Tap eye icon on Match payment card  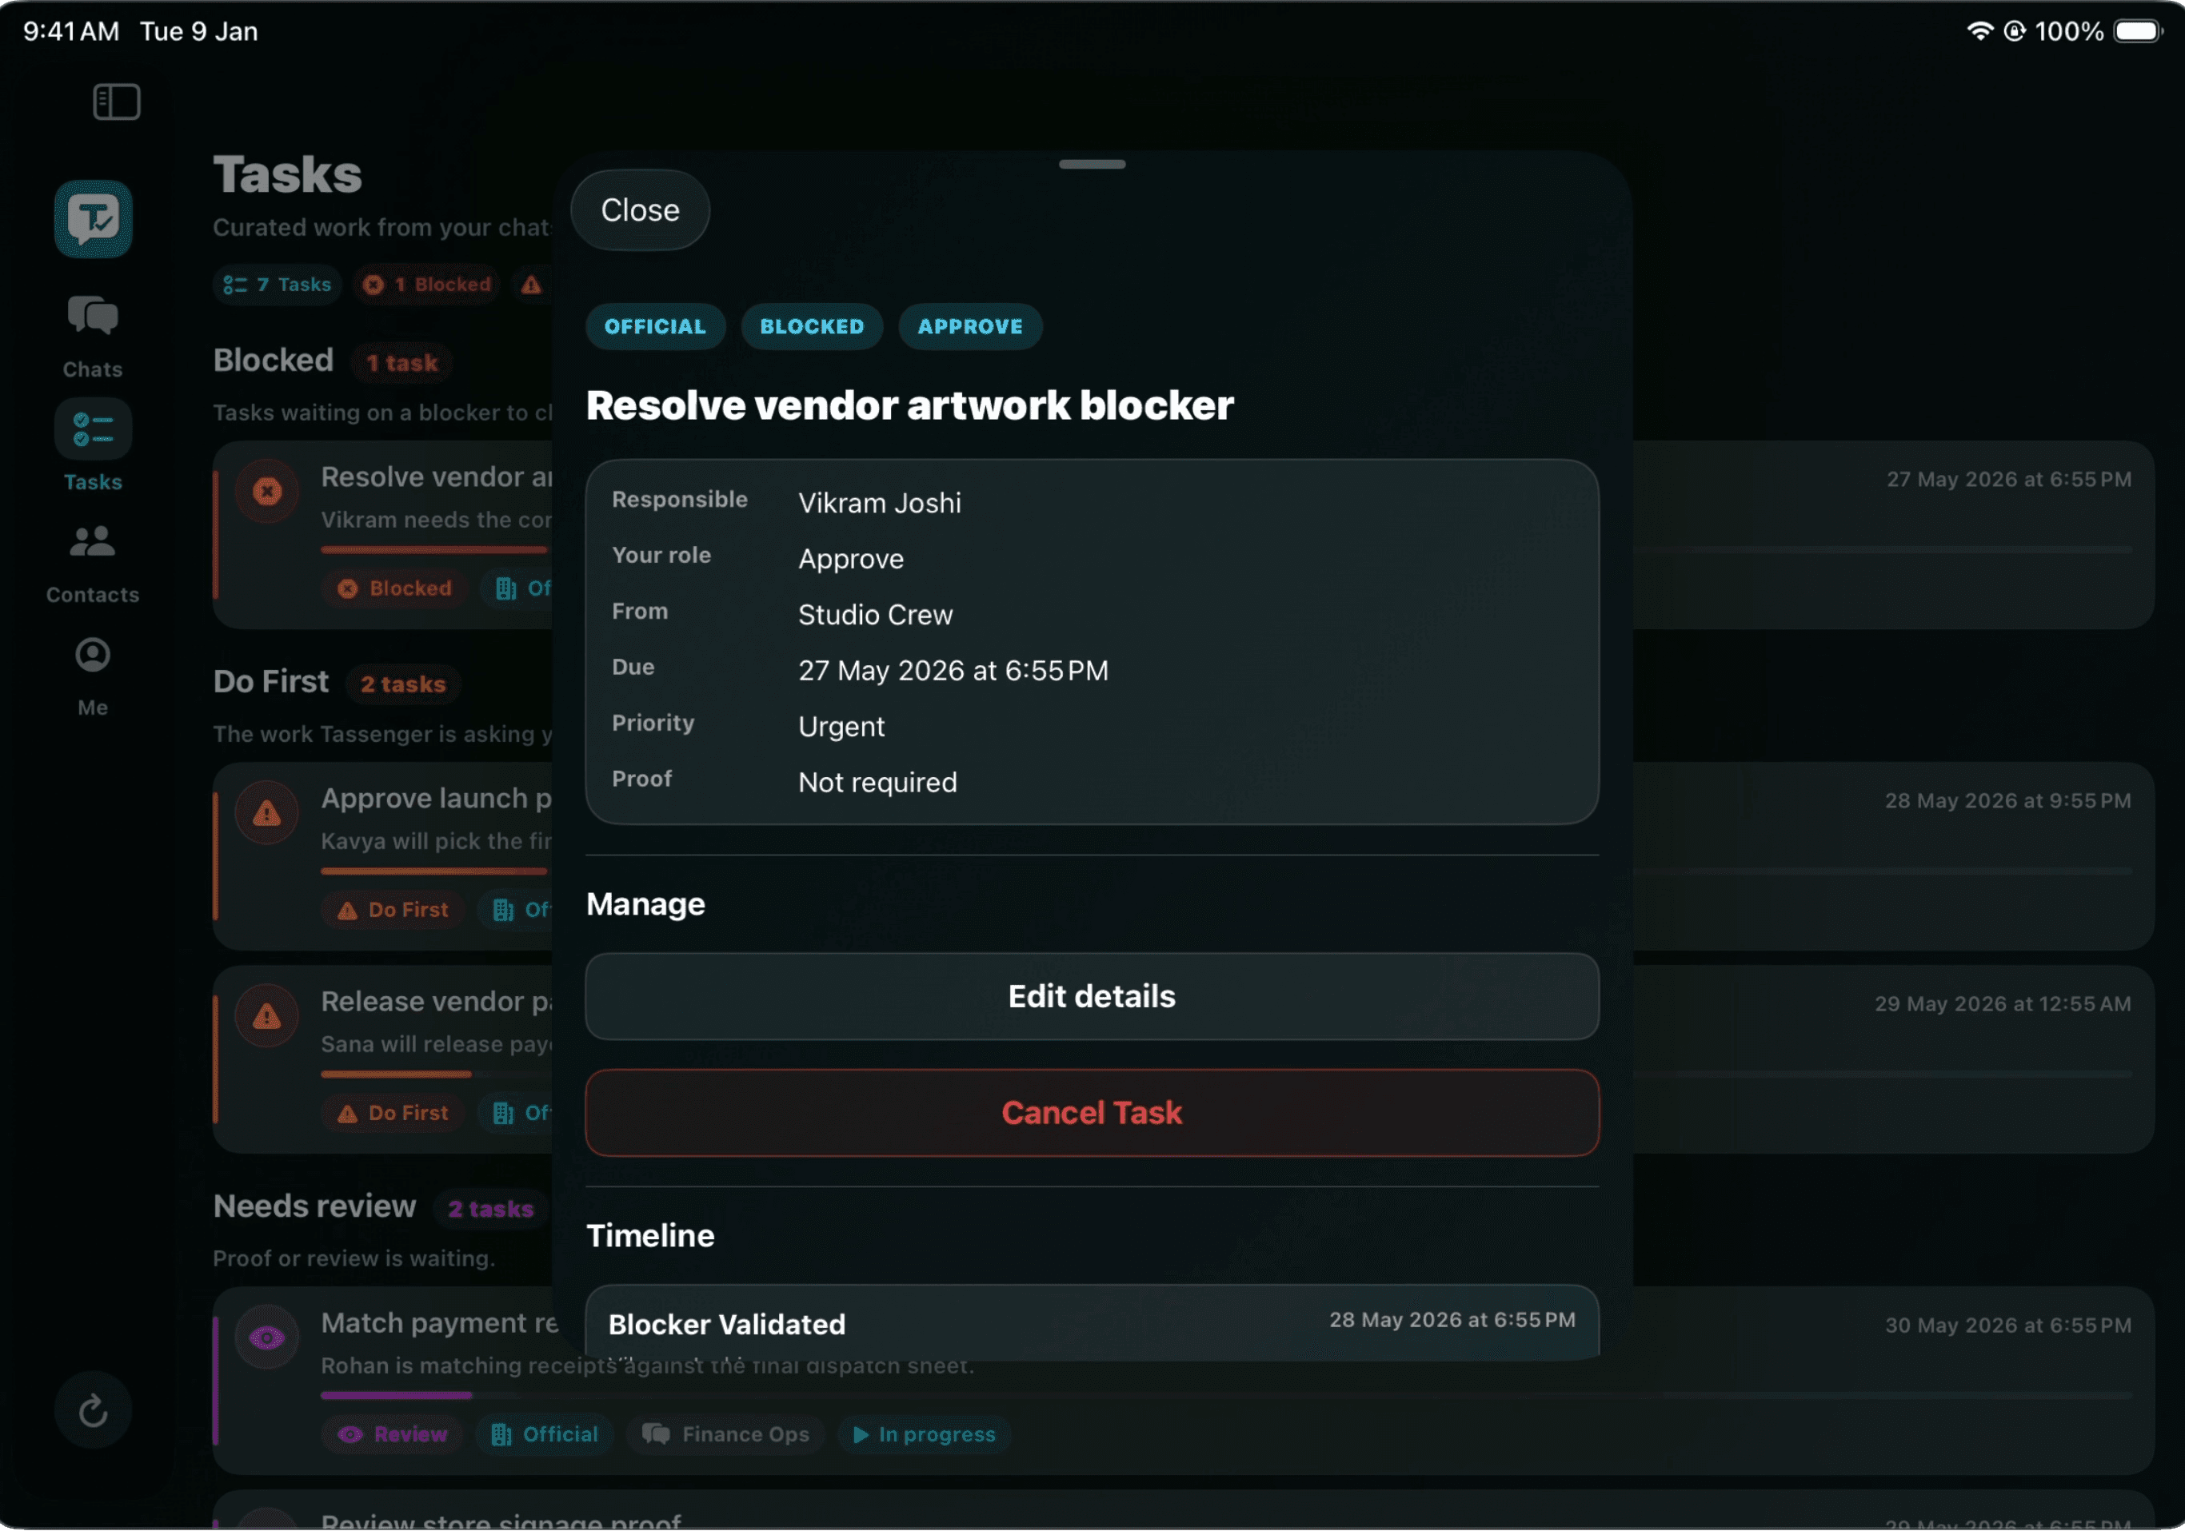(x=267, y=1338)
